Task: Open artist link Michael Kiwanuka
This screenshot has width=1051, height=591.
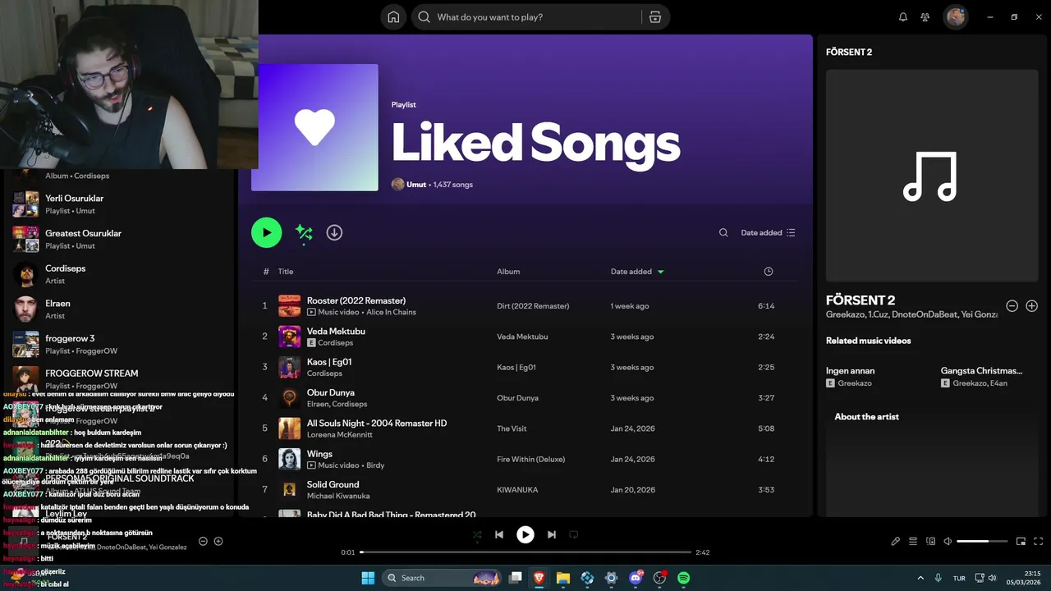Action: [x=338, y=496]
